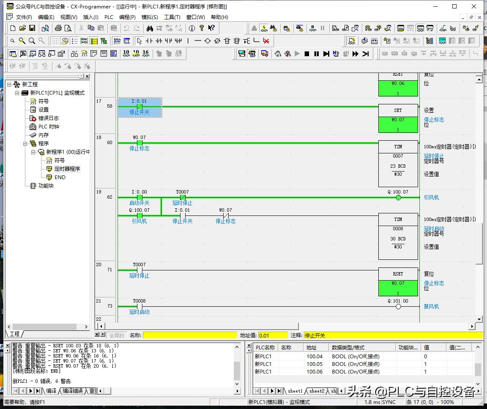Copy selection using the Copy icon

click(91, 28)
